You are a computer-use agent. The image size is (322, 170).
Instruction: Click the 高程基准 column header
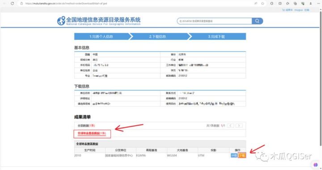(152, 150)
